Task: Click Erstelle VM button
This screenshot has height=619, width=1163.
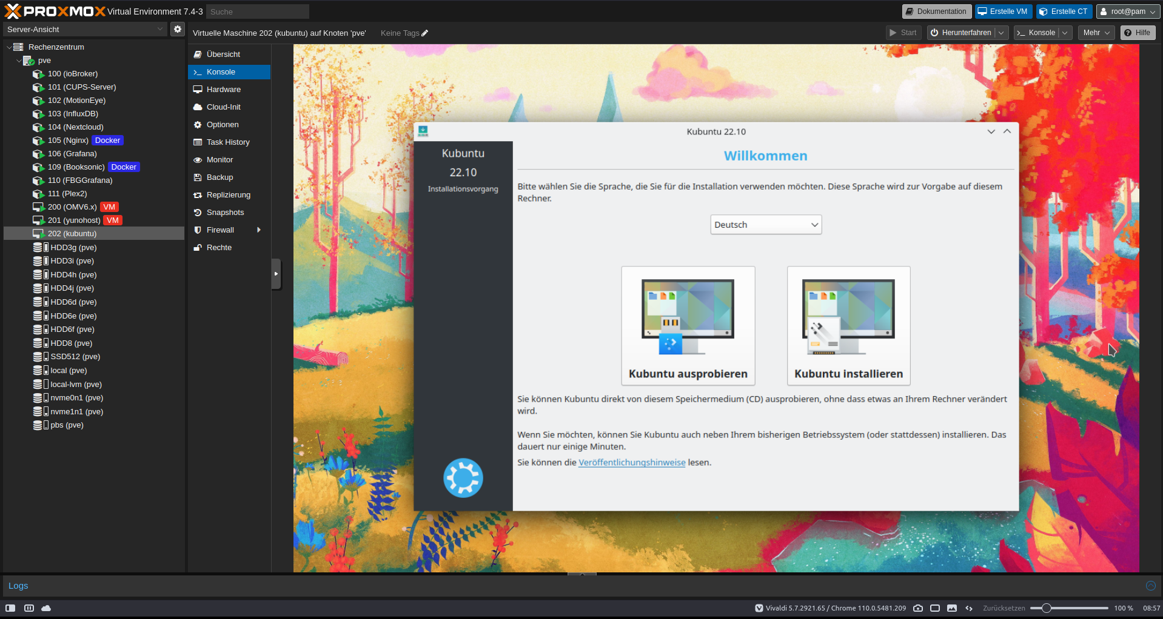Action: 1004,12
